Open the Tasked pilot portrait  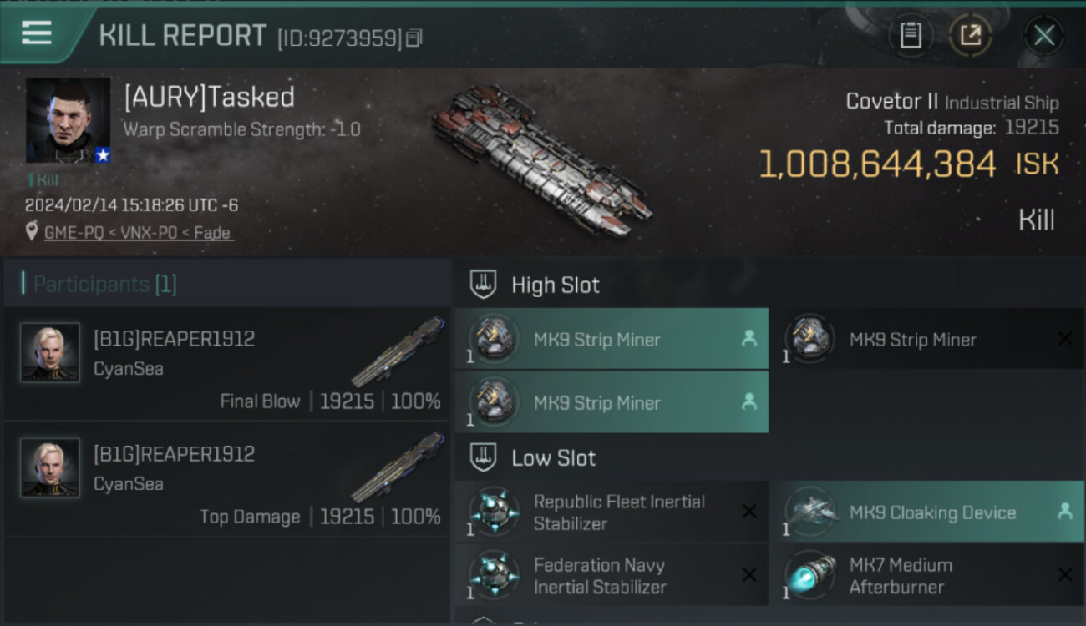pos(68,120)
